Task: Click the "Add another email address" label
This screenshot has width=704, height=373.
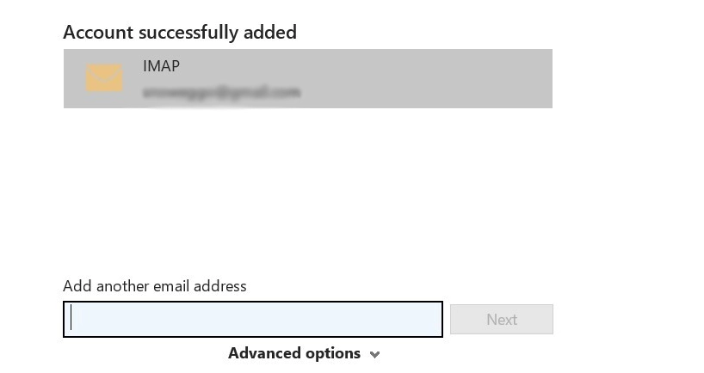Action: pos(154,286)
